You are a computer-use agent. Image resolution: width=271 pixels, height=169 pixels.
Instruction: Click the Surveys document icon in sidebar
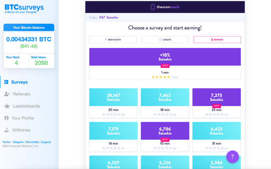click(x=6, y=82)
